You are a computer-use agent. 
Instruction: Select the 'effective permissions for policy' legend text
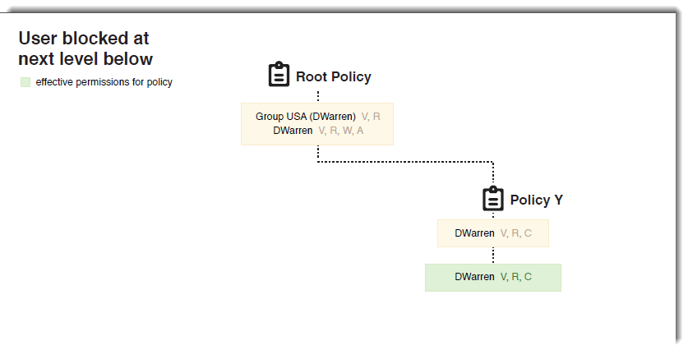[104, 82]
